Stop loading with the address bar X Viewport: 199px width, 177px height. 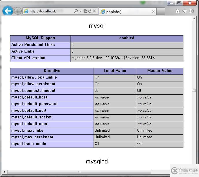[94, 11]
